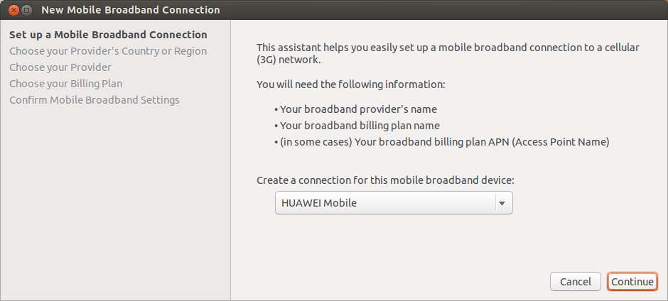Jump to Confirm Mobile Broadband Settings step

95,100
